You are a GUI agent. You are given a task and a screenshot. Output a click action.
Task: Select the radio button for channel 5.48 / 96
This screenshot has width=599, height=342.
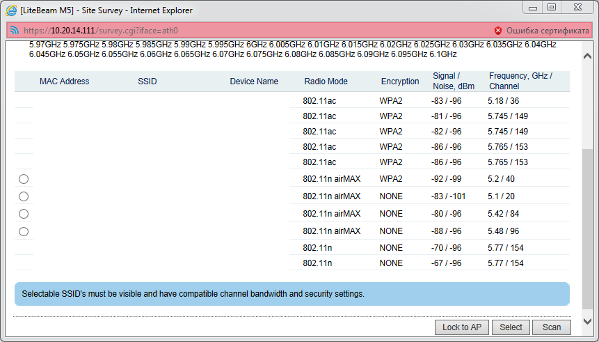coord(24,231)
